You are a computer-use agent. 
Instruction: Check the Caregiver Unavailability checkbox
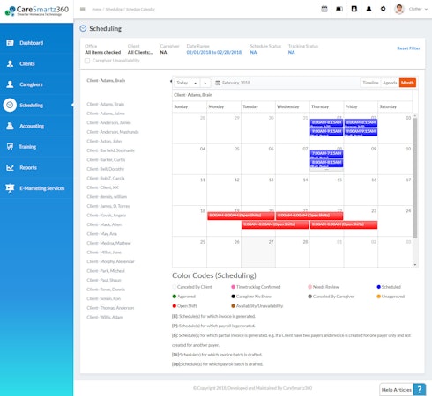tap(87, 61)
